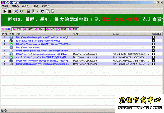Switch to the 网页 tab
The height and width of the screenshot is (113, 164).
51,29
